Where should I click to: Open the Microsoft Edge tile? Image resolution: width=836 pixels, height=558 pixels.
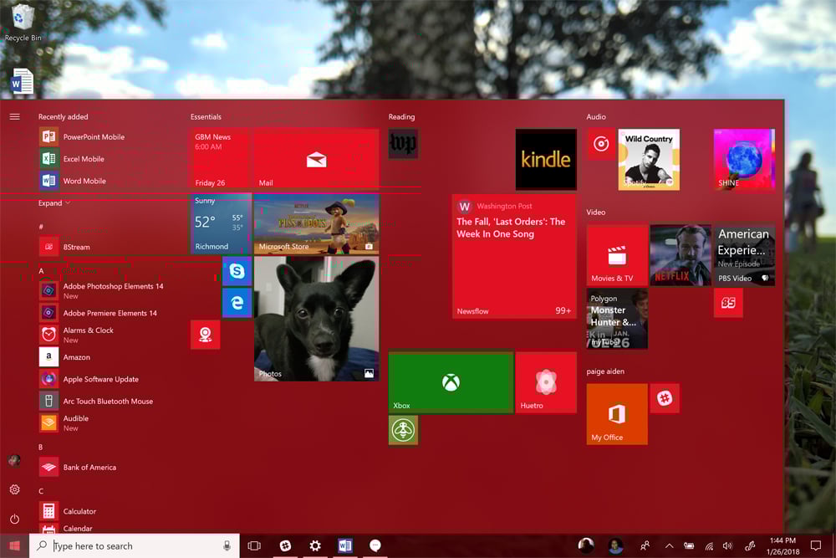click(x=237, y=302)
